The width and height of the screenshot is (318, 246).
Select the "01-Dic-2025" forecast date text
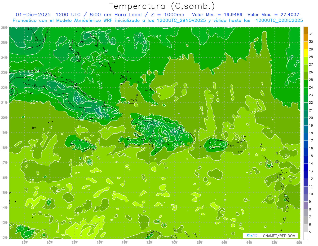[x=33, y=15]
